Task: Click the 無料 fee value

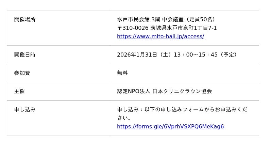Action: tap(122, 73)
